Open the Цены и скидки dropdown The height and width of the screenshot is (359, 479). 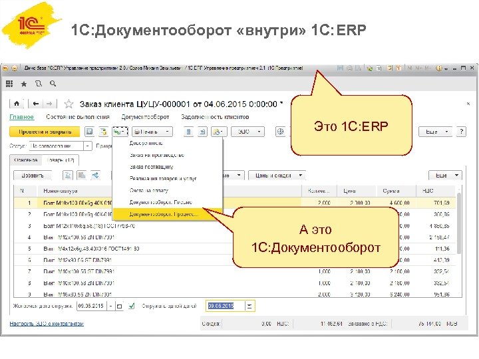(277, 176)
